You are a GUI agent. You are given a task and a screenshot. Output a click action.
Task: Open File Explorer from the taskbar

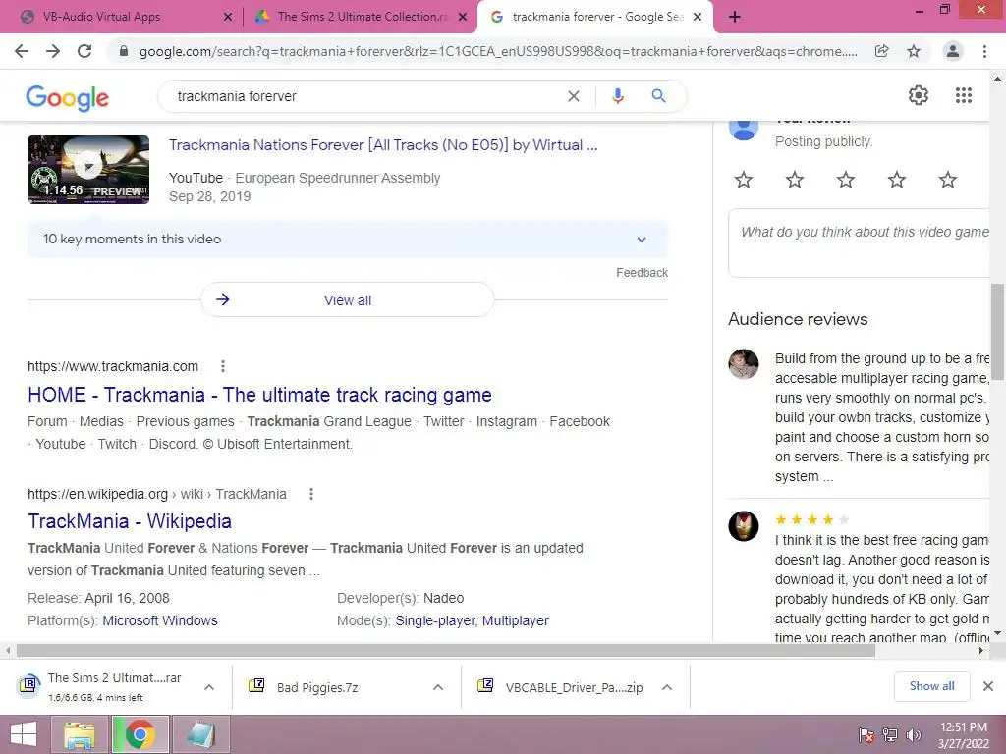pos(79,734)
